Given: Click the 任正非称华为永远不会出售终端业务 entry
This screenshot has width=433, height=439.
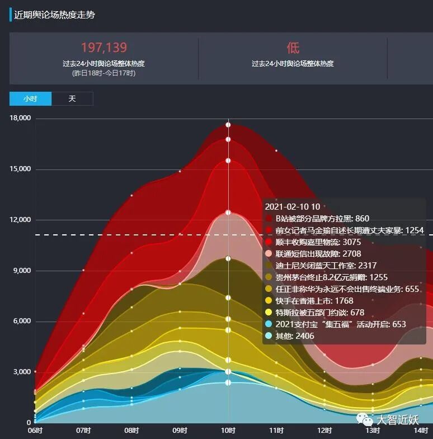Looking at the screenshot, I should click(x=342, y=289).
